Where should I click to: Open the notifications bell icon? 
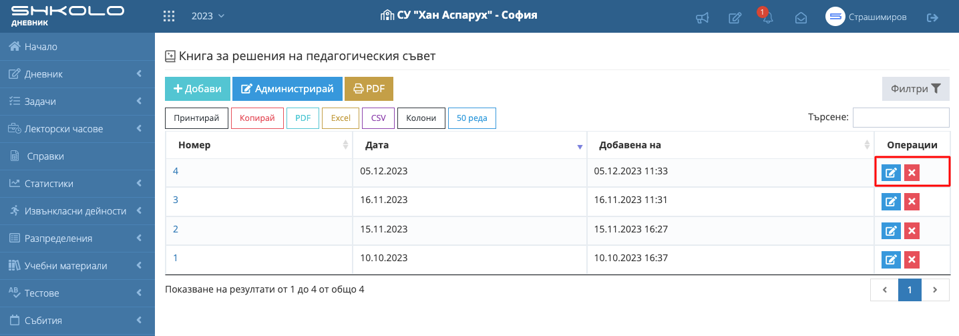[x=767, y=18]
